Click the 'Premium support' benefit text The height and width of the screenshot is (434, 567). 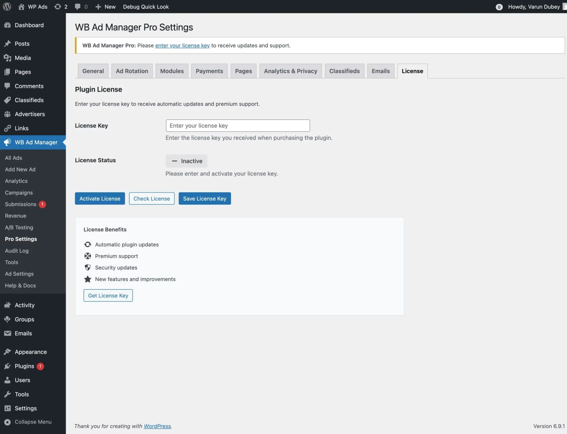point(116,256)
